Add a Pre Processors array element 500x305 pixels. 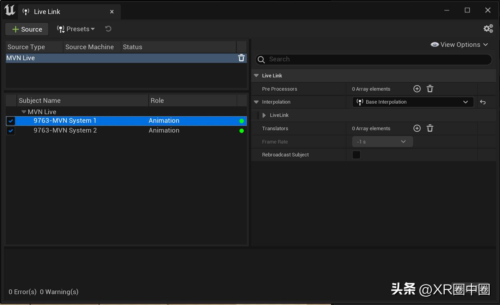[x=417, y=89]
